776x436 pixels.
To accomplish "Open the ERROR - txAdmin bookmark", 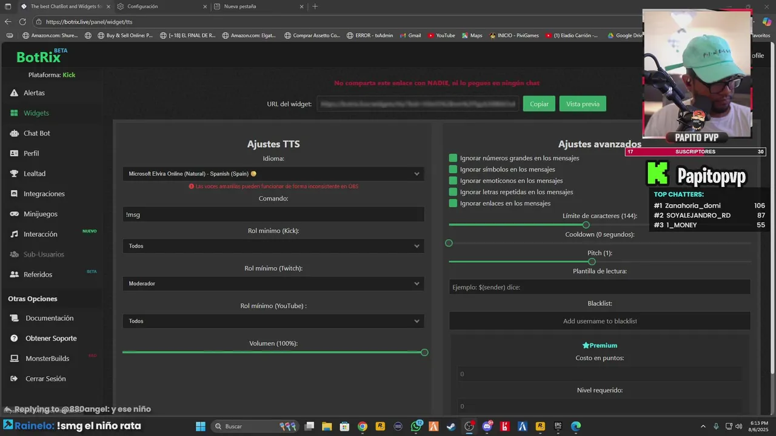I will click(x=370, y=35).
